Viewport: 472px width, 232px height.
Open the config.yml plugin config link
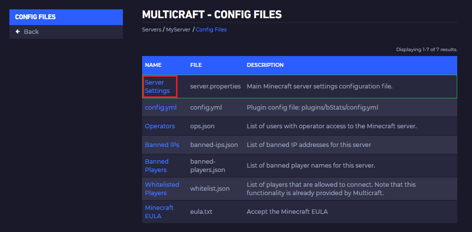160,107
